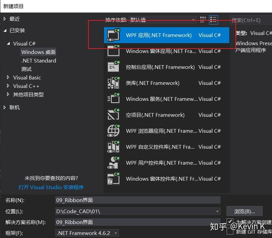Switch to small icons grid view
The height and width of the screenshot is (238, 272).
pos(203,20)
